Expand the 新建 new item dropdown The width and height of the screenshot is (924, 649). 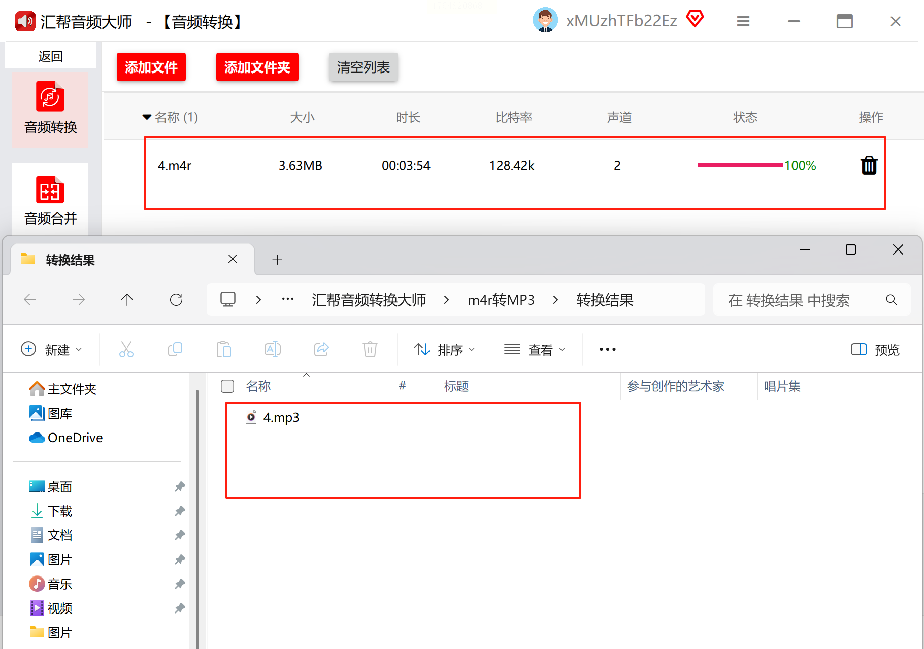point(51,350)
